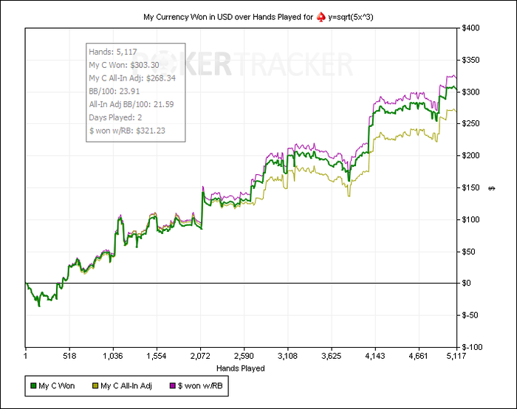Click the $400 y-axis label
This screenshot has width=517, height=409.
470,28
